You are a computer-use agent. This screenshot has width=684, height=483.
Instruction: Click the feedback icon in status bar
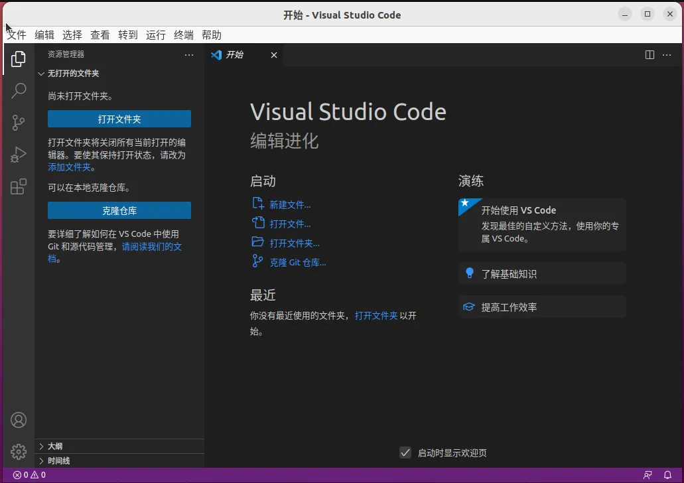coord(648,475)
